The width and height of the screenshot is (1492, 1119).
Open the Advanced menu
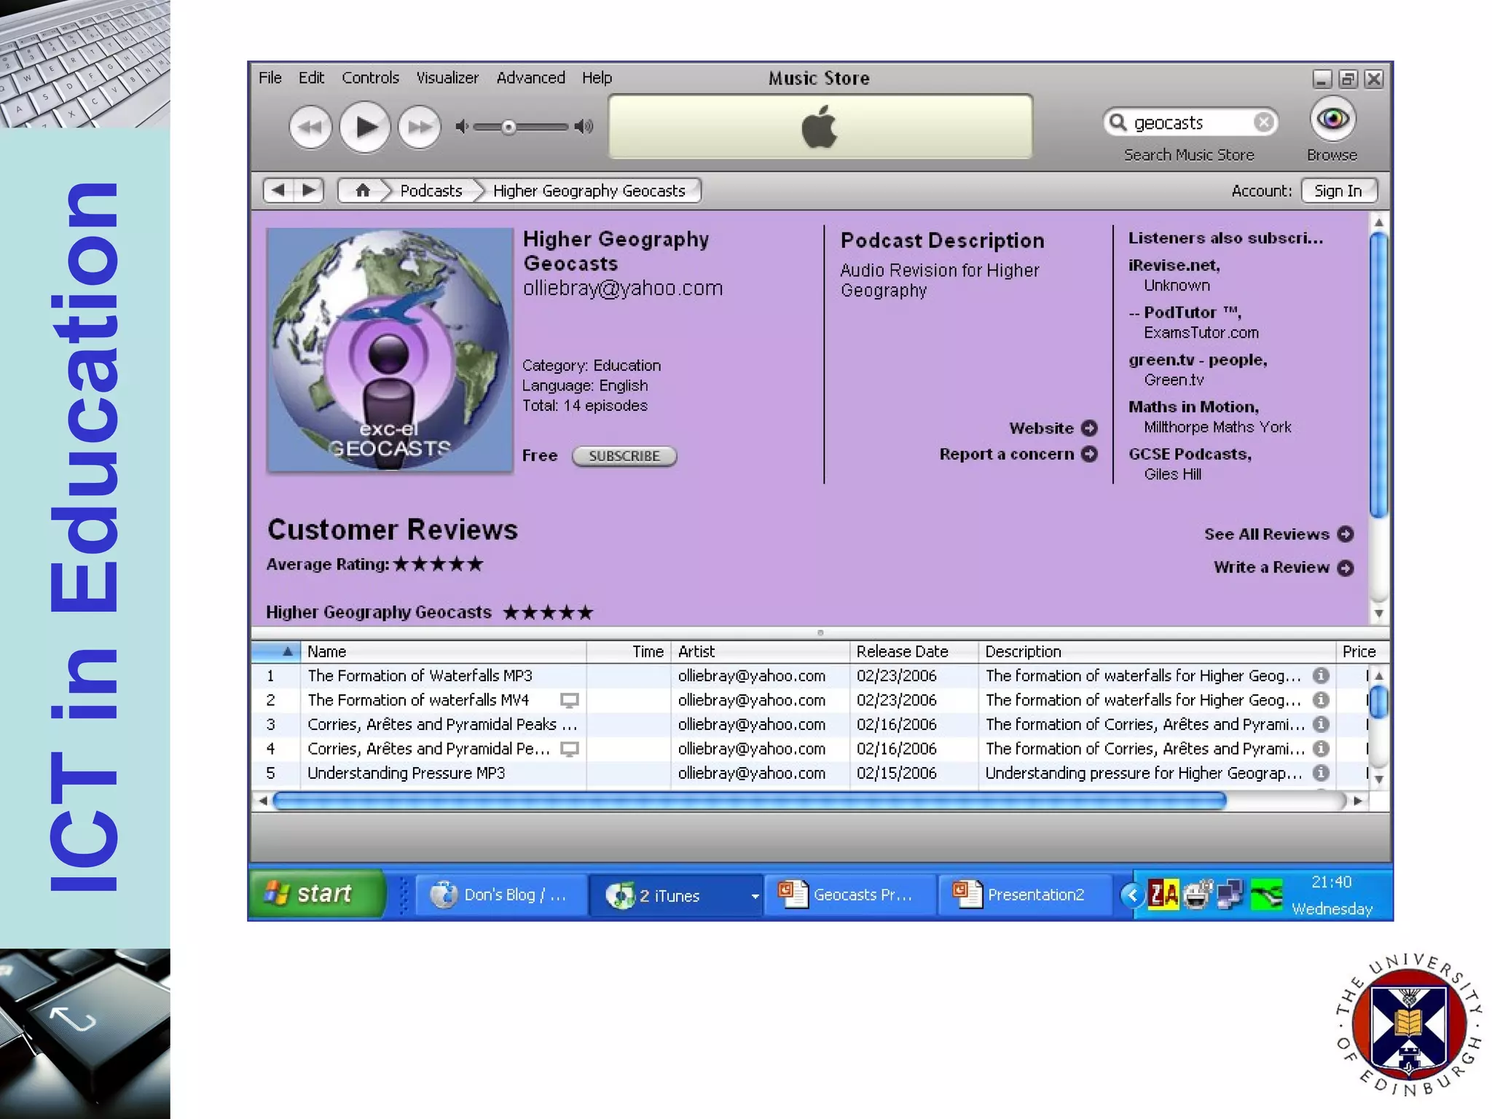click(530, 78)
